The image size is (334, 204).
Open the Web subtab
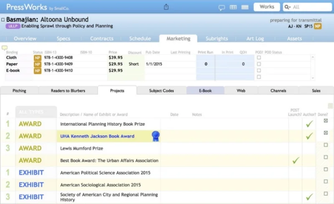(241, 91)
